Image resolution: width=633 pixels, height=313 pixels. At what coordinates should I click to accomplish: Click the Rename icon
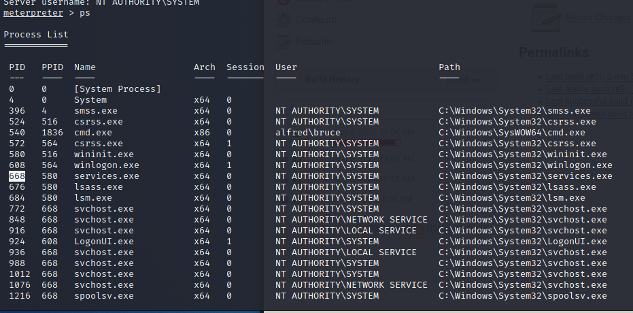coord(283,41)
